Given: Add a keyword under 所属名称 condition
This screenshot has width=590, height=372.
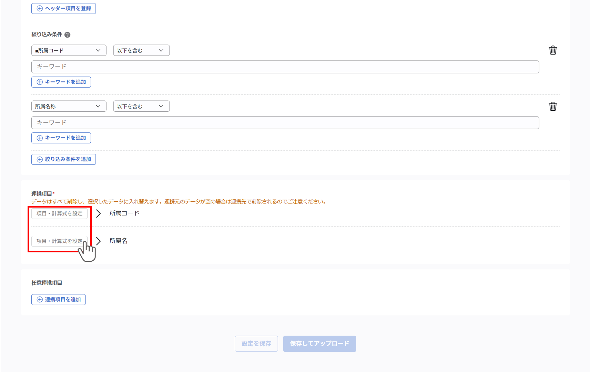Looking at the screenshot, I should point(61,138).
